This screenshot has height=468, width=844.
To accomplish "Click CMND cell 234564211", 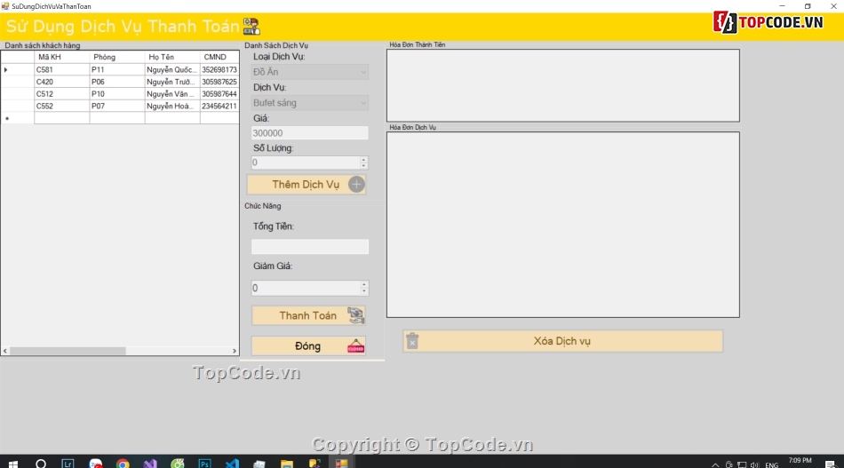I will (x=219, y=106).
